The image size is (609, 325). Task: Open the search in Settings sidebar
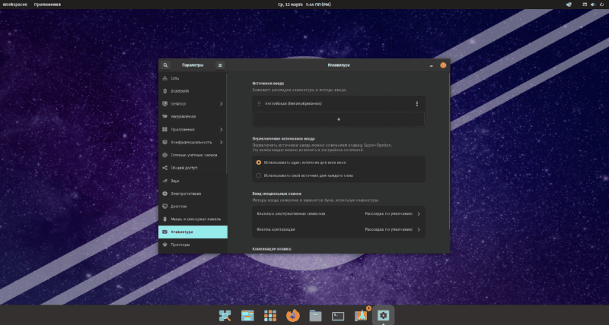click(165, 65)
